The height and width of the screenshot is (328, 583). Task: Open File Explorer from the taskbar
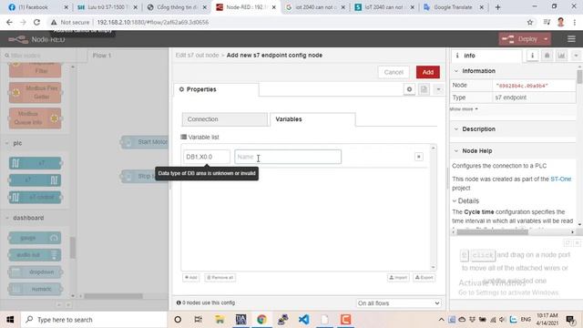pos(220,320)
